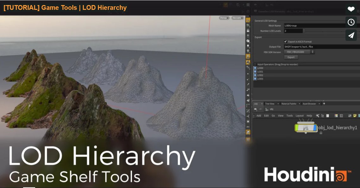Click the paper plane share icon
This screenshot has height=188, width=360.
(351, 35)
